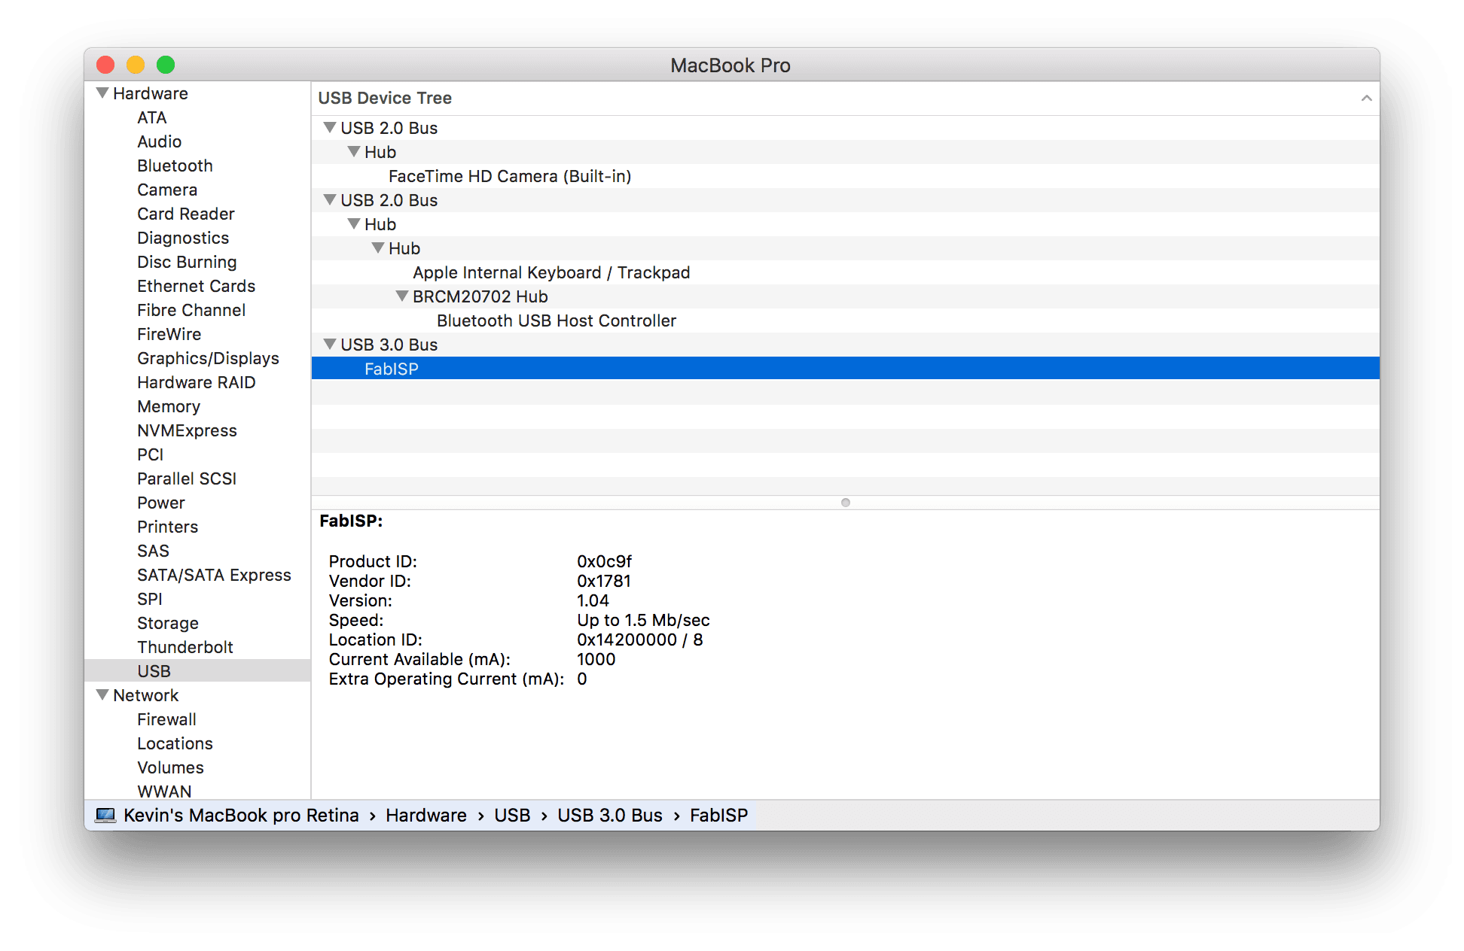Collapse the Network section in sidebar
Image resolution: width=1464 pixels, height=951 pixels.
coord(102,694)
